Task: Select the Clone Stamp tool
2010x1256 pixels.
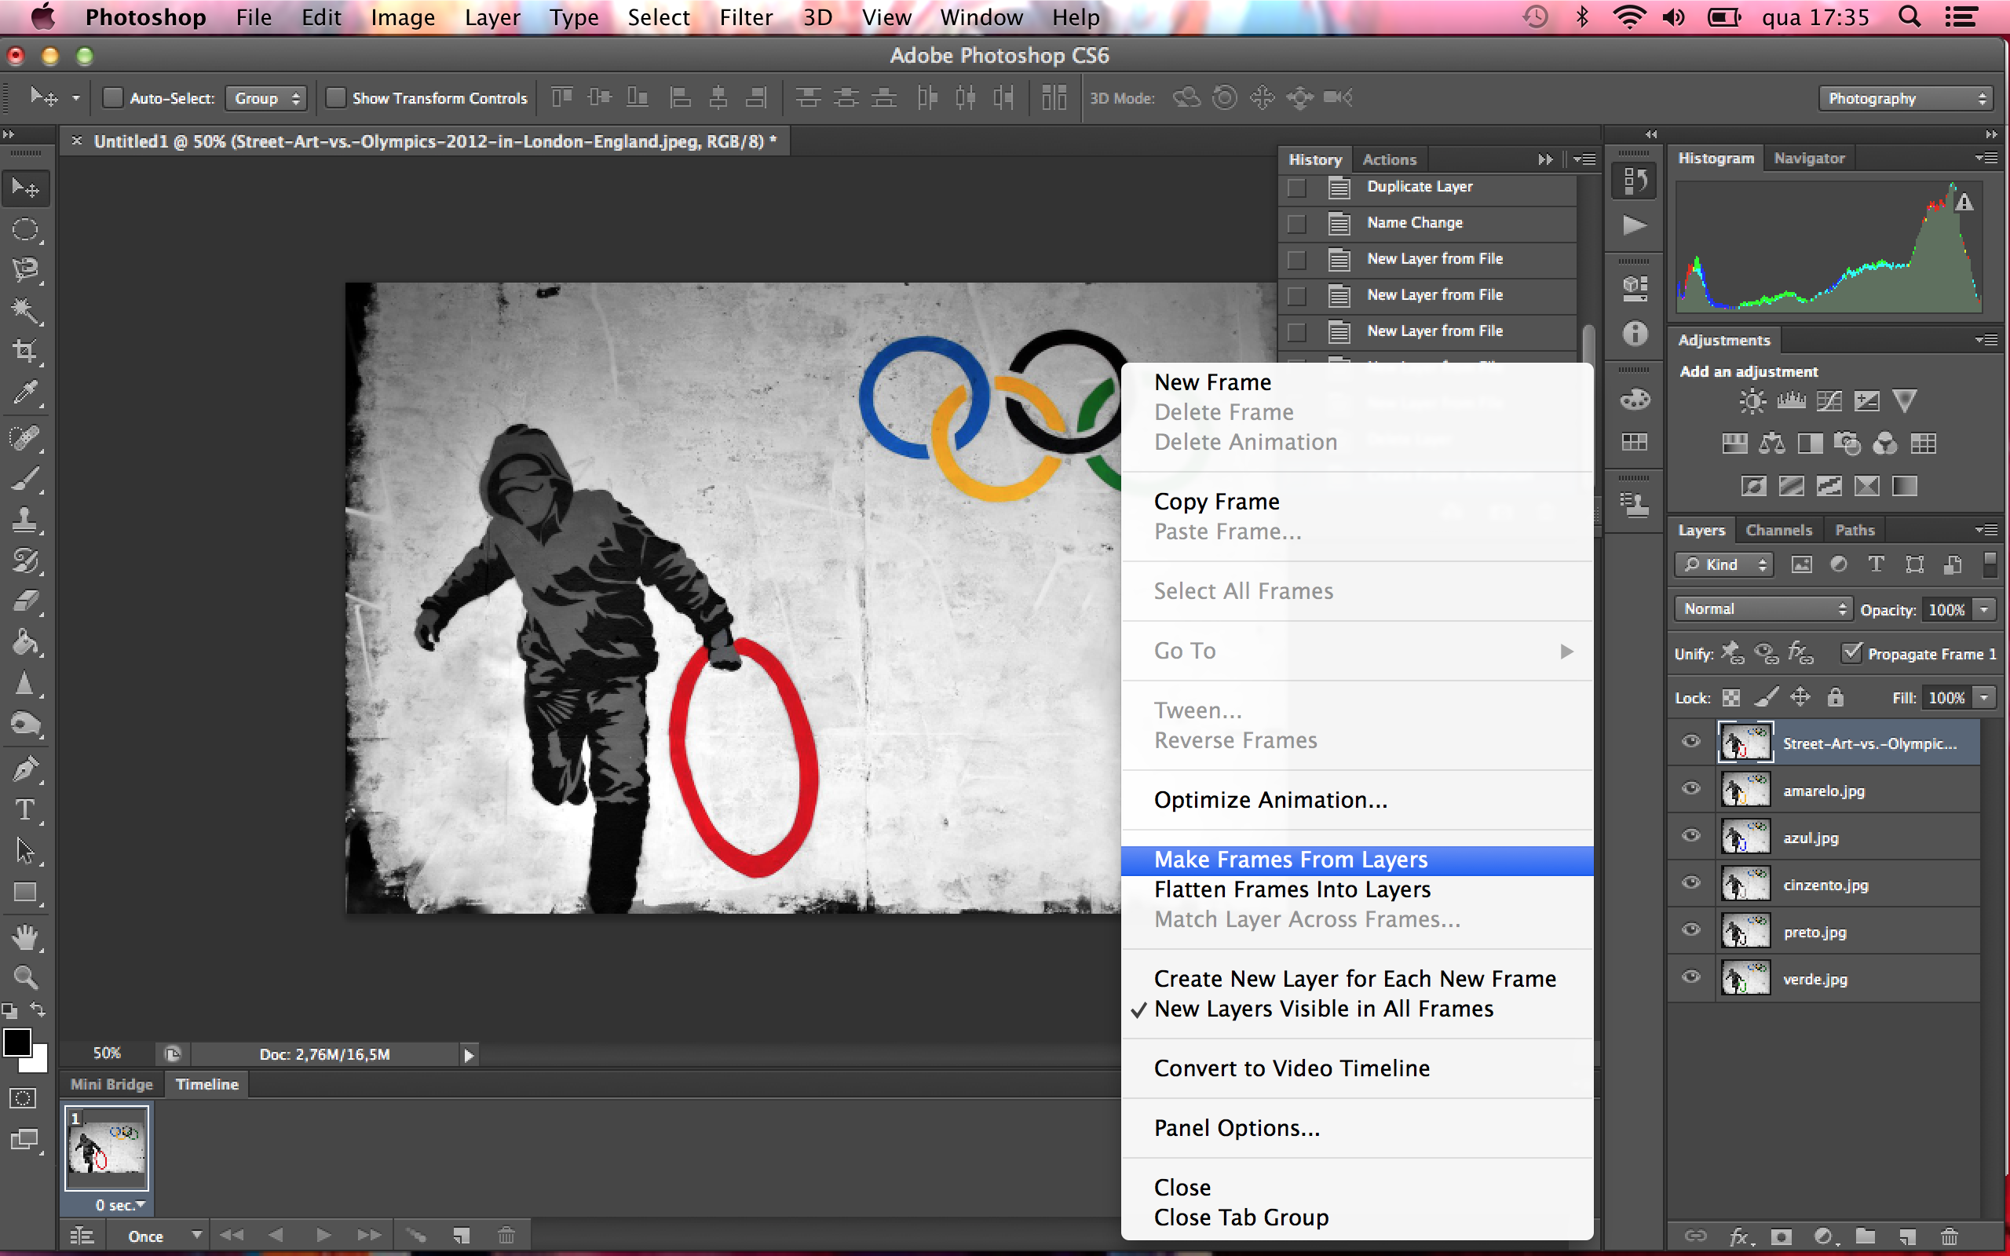Action: (25, 520)
